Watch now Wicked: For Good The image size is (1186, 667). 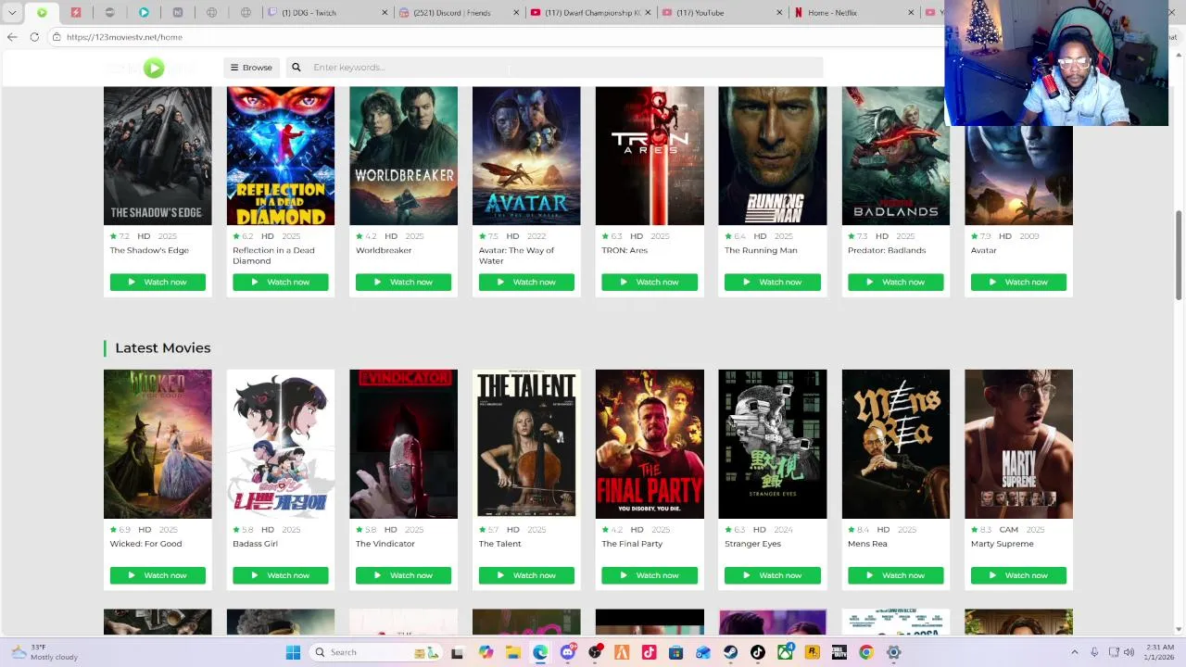158,575
